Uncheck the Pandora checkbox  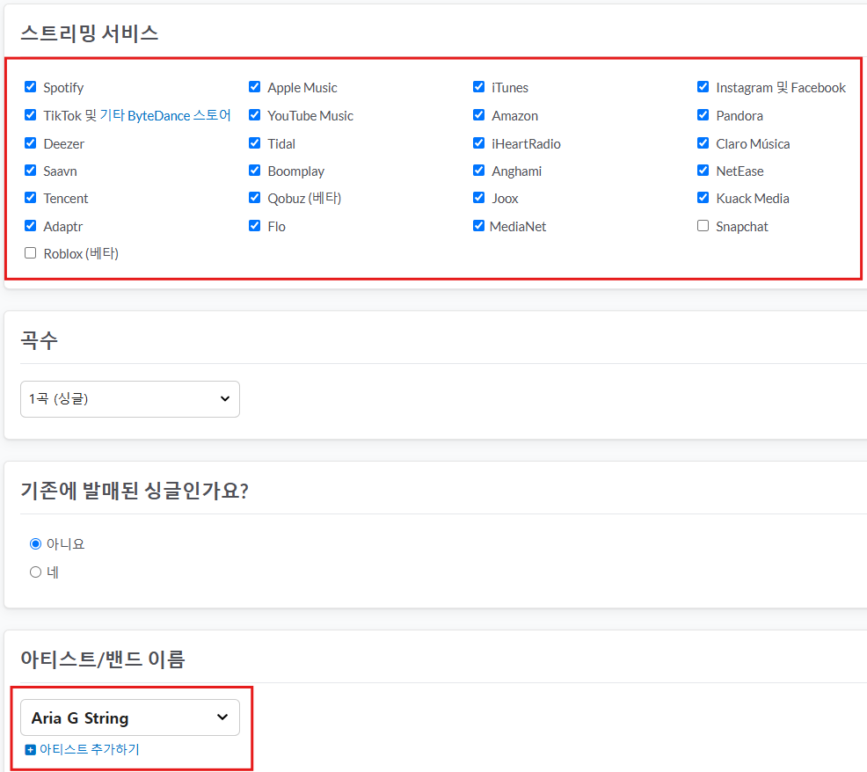[703, 115]
